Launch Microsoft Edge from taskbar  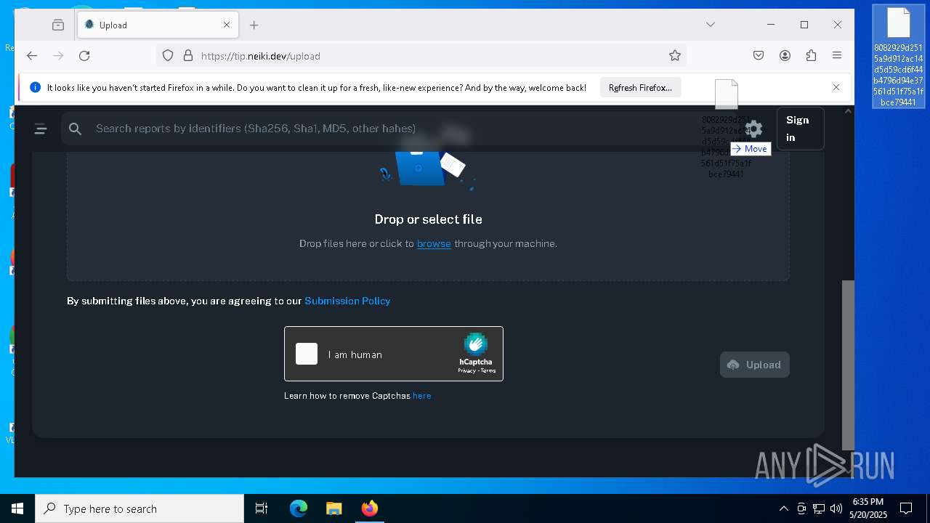click(299, 508)
